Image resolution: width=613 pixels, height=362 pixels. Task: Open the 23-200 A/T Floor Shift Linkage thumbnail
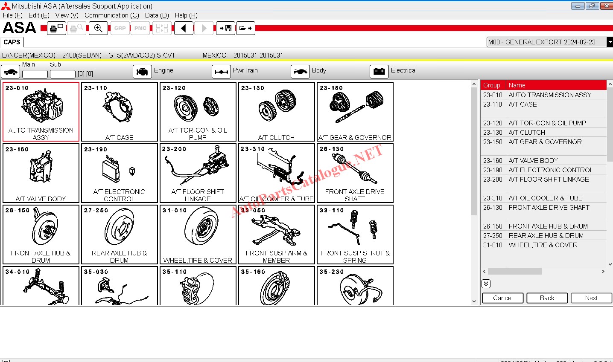[x=198, y=173]
